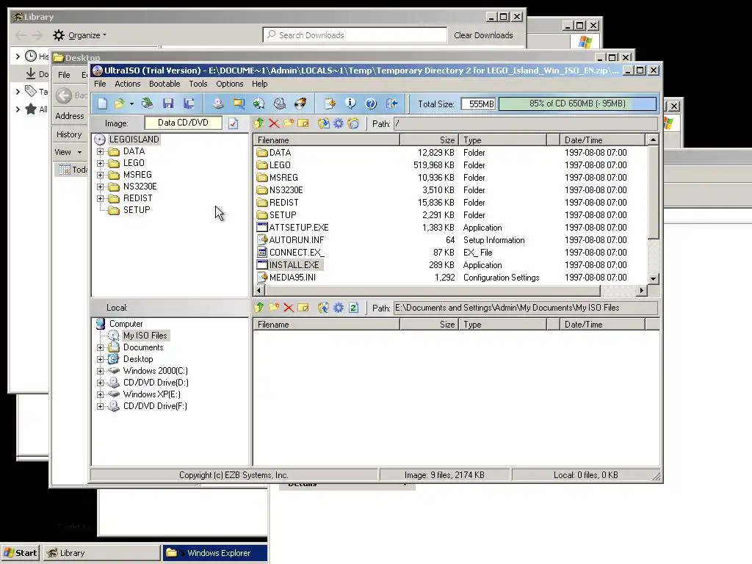
Task: Expand the LEGO folder tree node
Action: click(100, 163)
